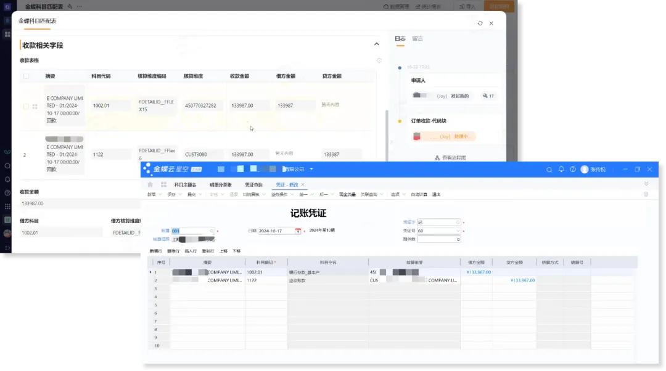Click the settings icon above 收款表格
666x371 pixels.
(379, 60)
